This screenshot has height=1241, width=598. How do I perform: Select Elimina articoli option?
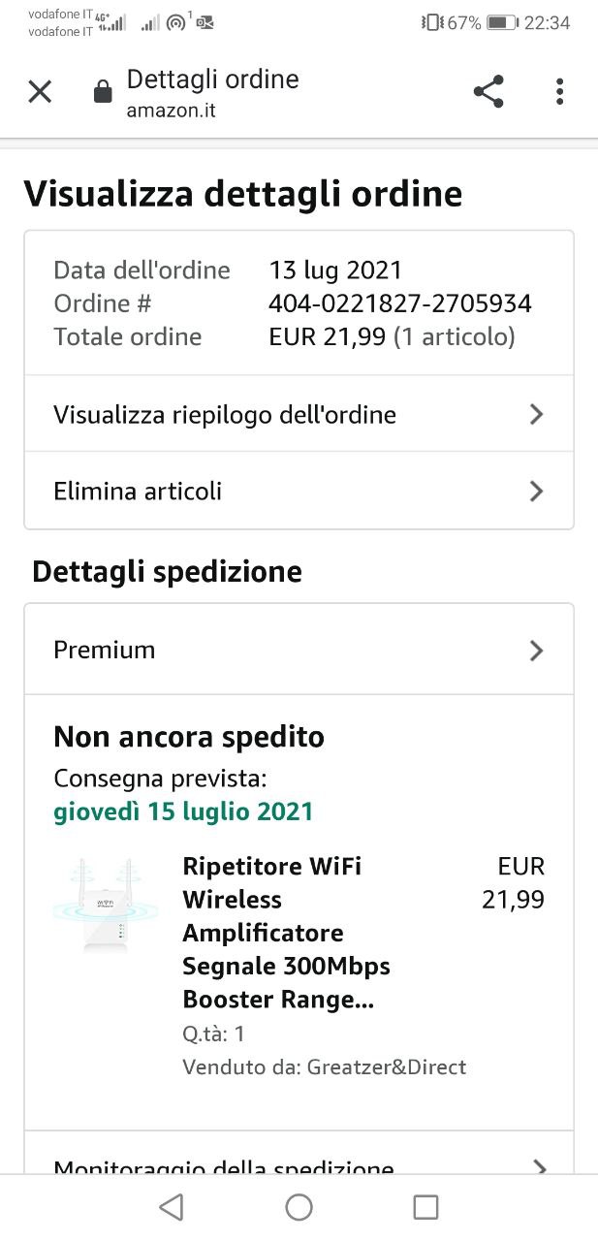point(138,491)
